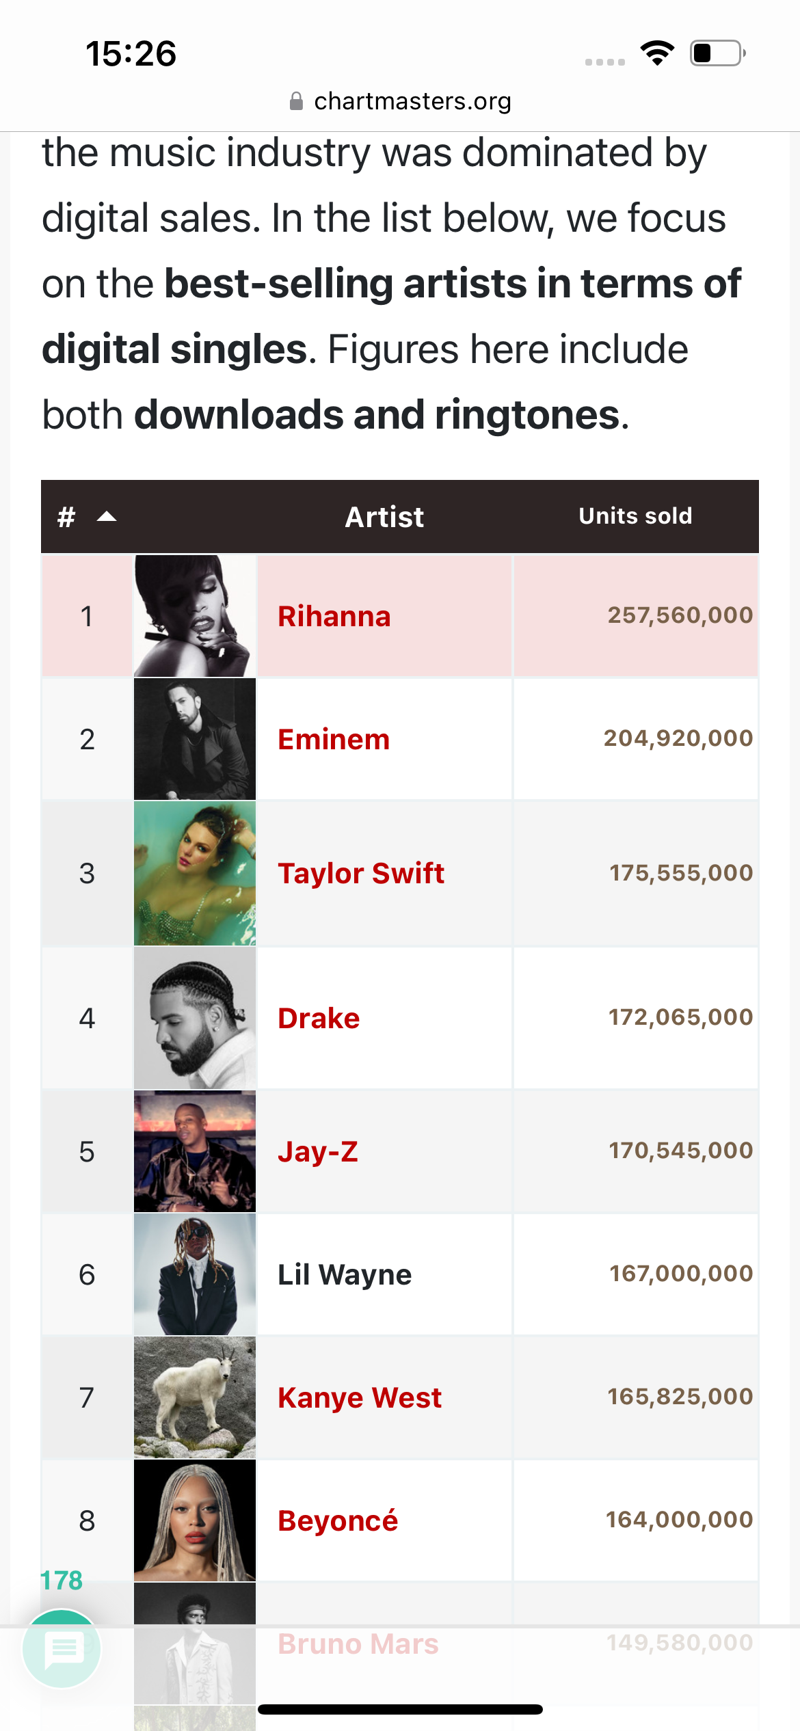This screenshot has height=1731, width=800.
Task: Open the Taylor Swift artist link
Action: [361, 873]
